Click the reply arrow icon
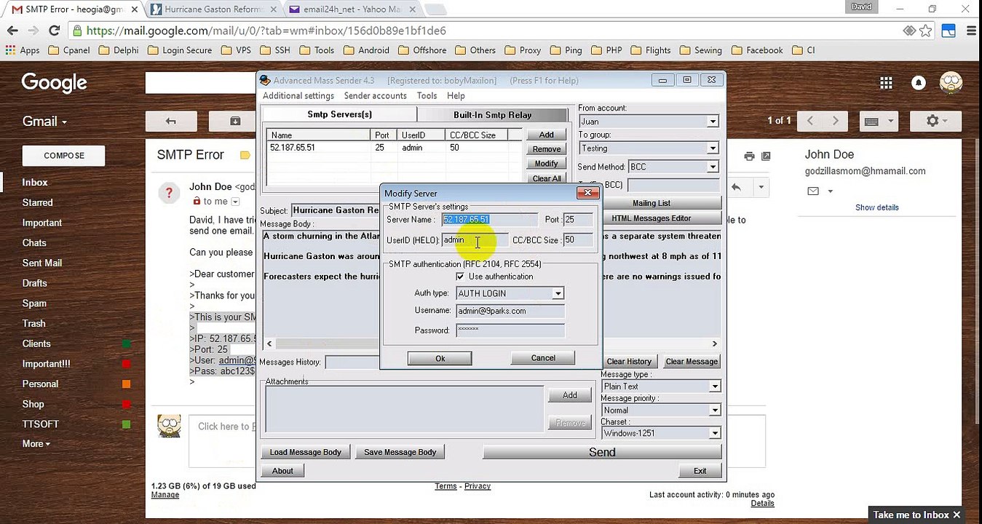The width and height of the screenshot is (982, 524). click(x=736, y=187)
